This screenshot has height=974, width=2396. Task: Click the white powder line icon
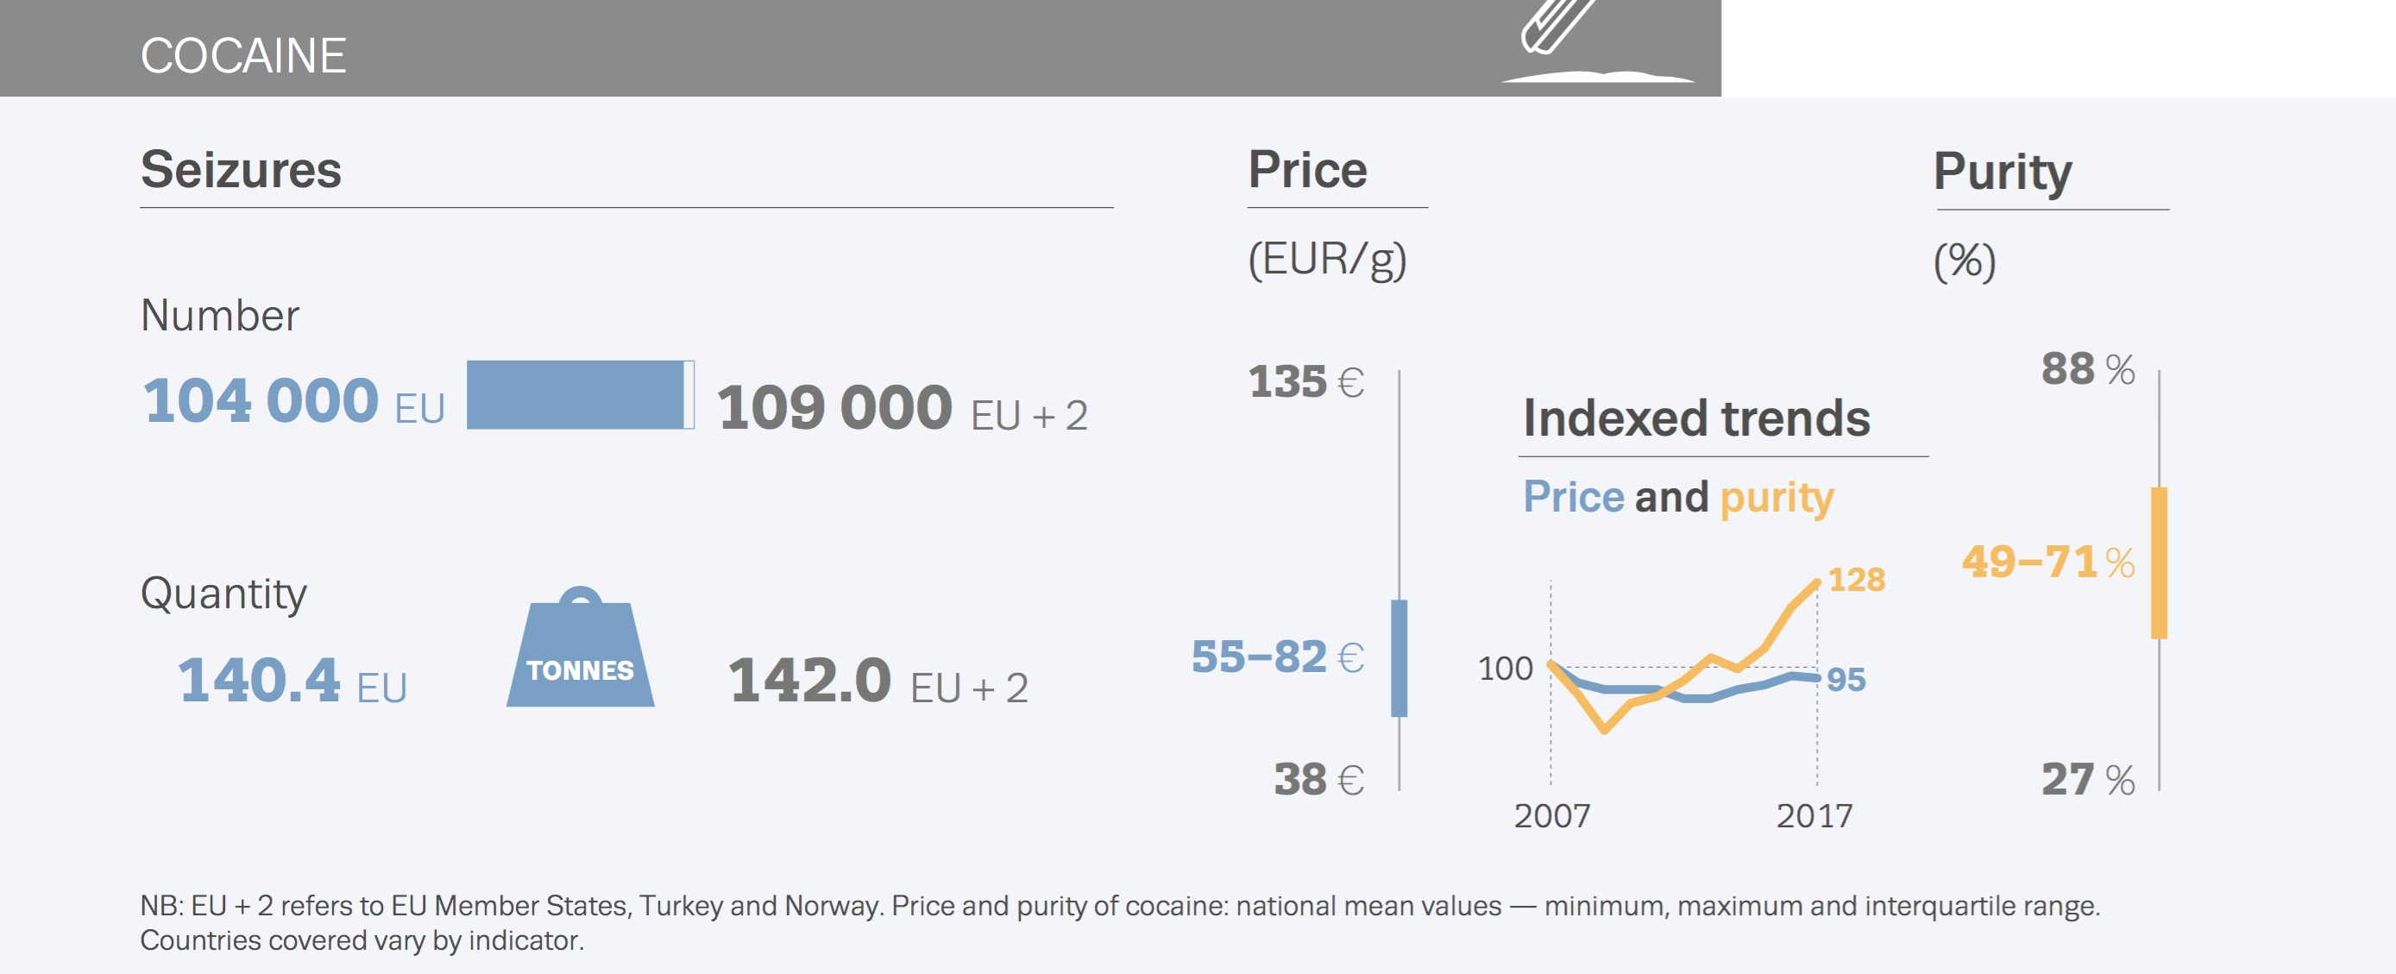point(1598,76)
